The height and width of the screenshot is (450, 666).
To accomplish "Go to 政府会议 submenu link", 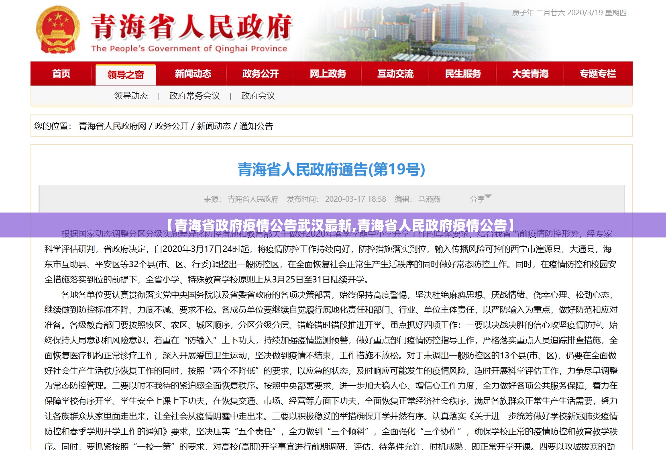I will [258, 96].
